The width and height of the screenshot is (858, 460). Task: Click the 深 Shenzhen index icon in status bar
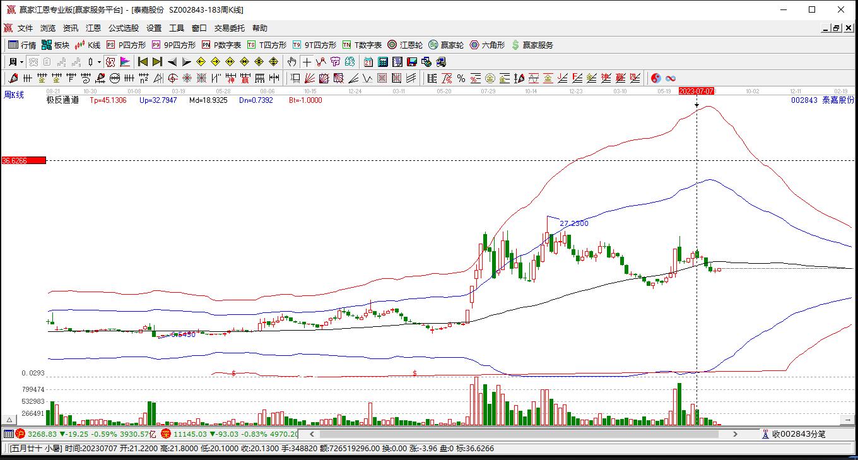pyautogui.click(x=166, y=434)
